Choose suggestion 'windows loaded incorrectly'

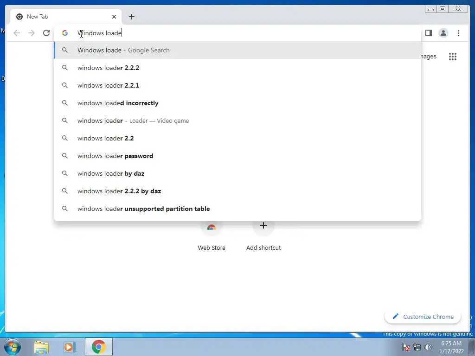tap(237, 103)
